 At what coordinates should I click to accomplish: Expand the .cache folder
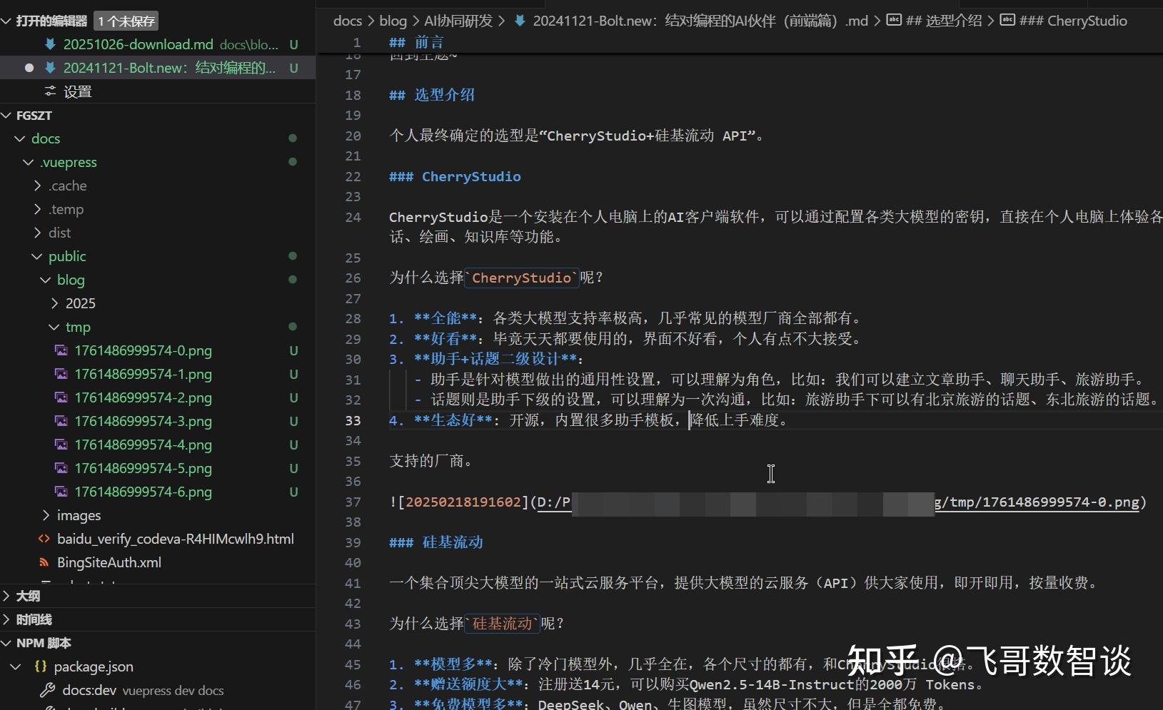(37, 186)
